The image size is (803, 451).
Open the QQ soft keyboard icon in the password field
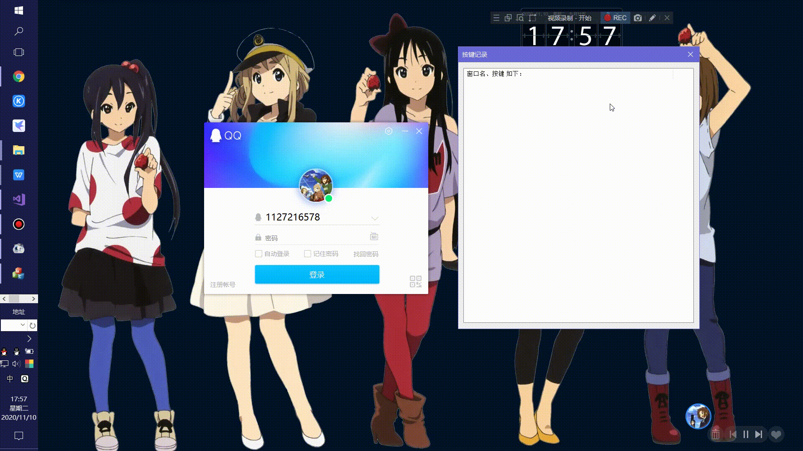tap(374, 237)
